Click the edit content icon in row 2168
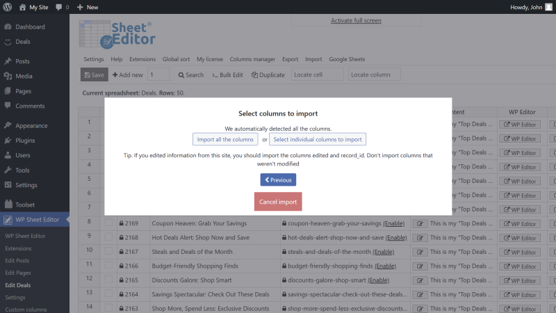The height and width of the screenshot is (313, 556). coord(420,238)
